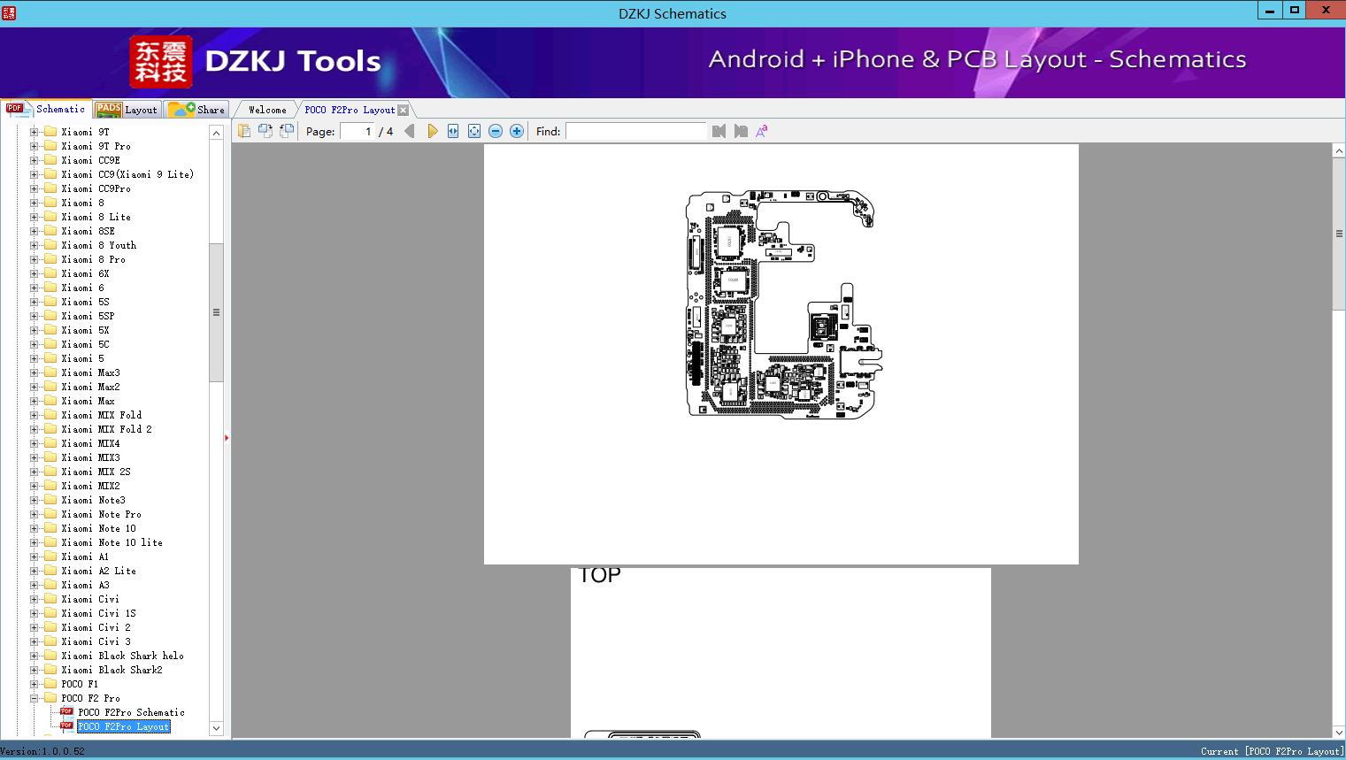Expand the Xiaomi 6X folder
Screen dimensions: 1346x760
point(35,273)
